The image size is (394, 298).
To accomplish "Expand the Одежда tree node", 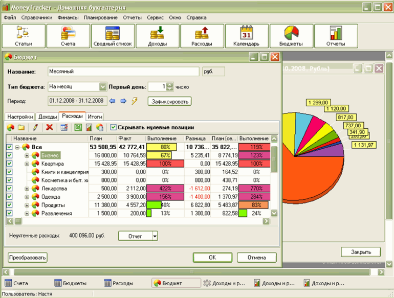I will tap(27, 197).
